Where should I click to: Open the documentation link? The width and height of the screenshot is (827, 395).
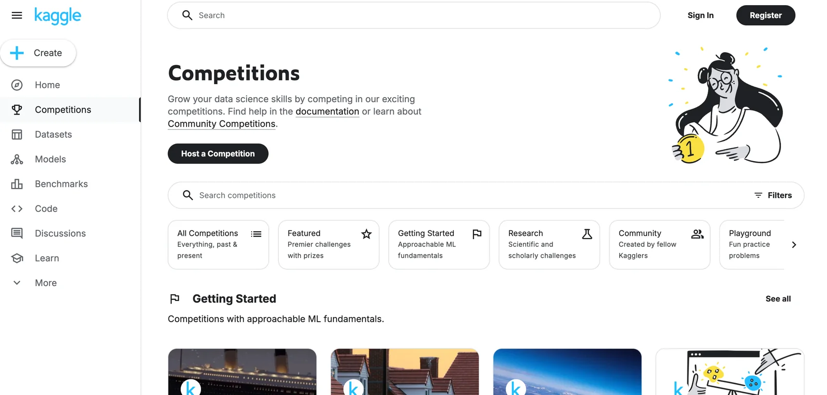pos(327,112)
